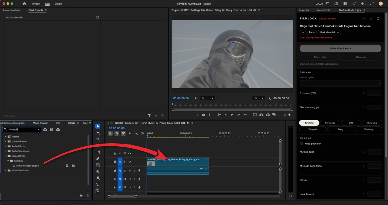Click New Custom Bin folder icon

81,195
